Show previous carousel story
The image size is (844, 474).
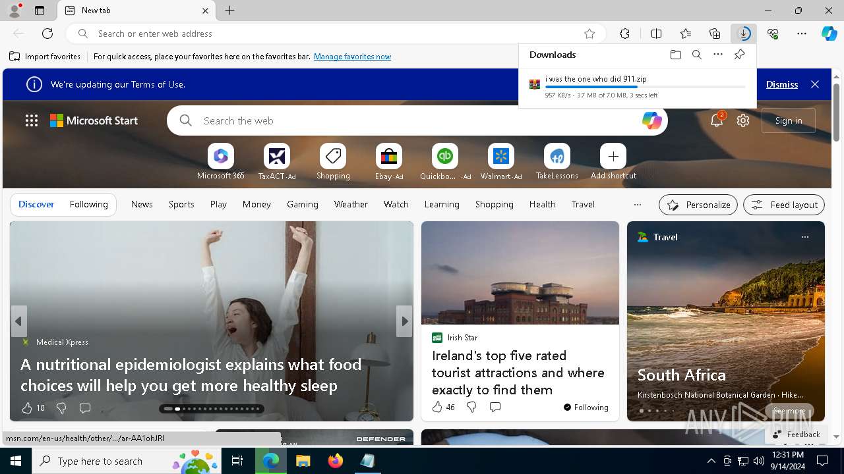tap(18, 321)
